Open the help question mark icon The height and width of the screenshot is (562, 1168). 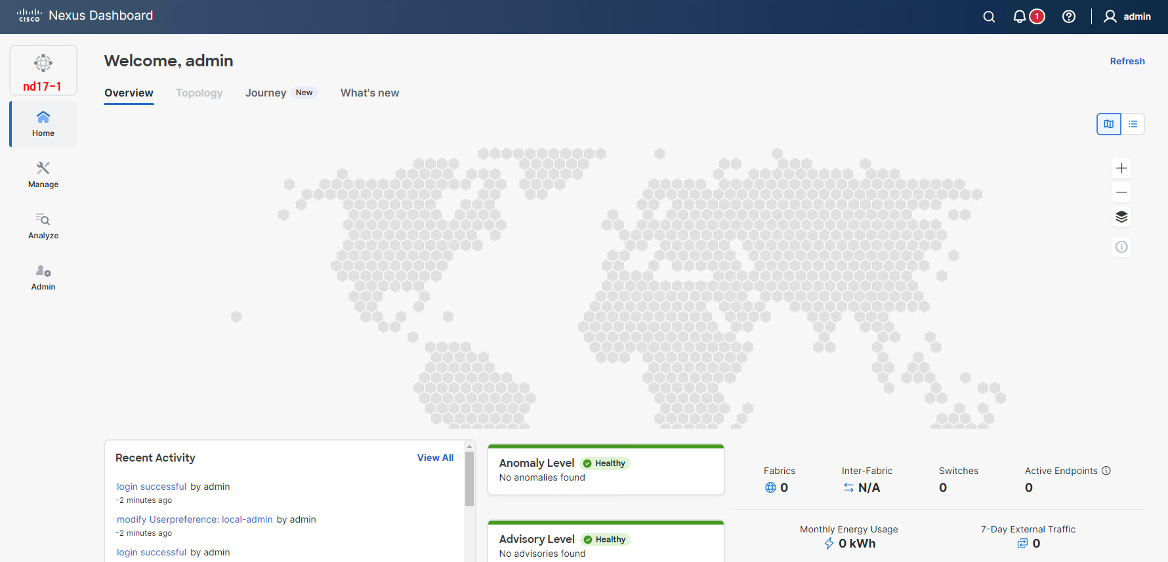pos(1069,17)
